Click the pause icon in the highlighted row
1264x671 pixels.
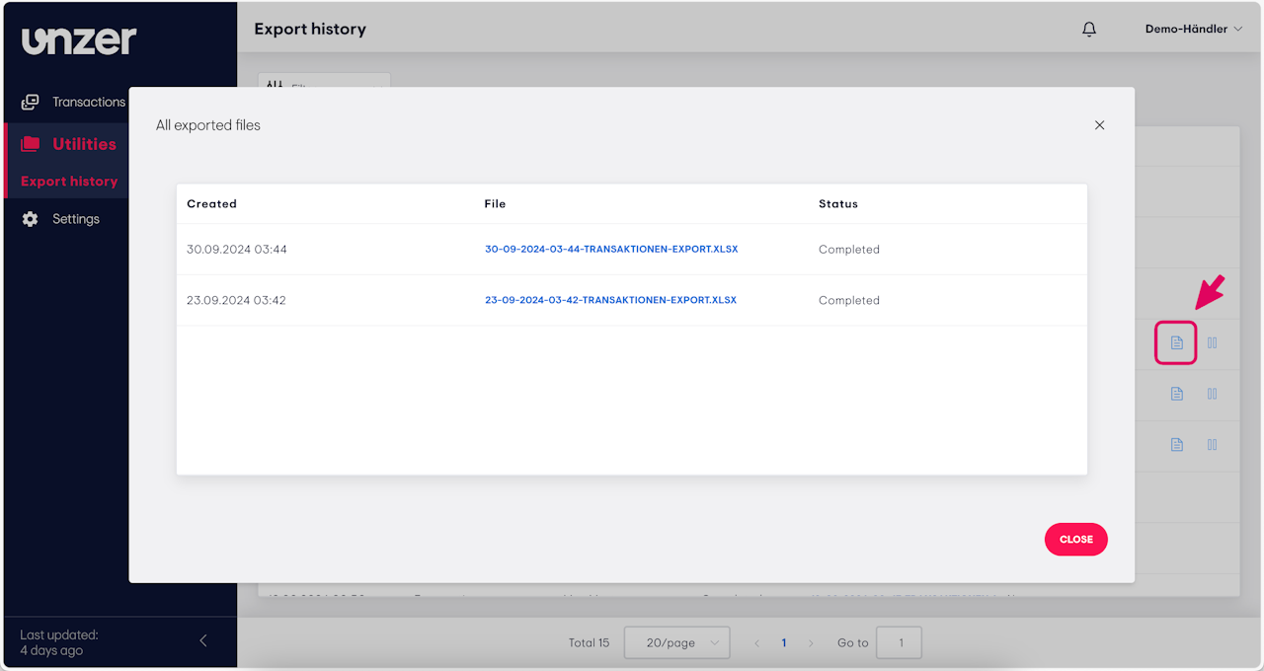pyautogui.click(x=1213, y=343)
